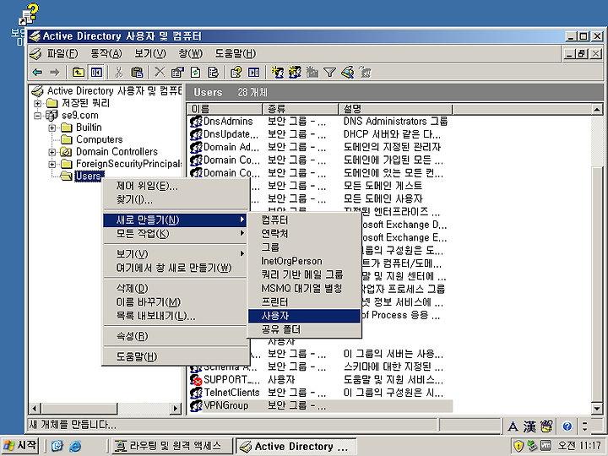Create new user via toolbar icon
This screenshot has height=456, width=608.
[x=277, y=72]
